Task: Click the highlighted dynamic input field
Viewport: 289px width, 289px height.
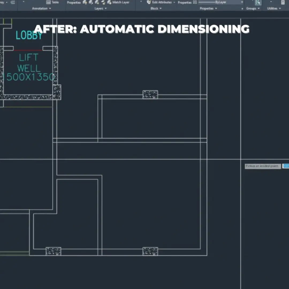Action: [x=286, y=166]
